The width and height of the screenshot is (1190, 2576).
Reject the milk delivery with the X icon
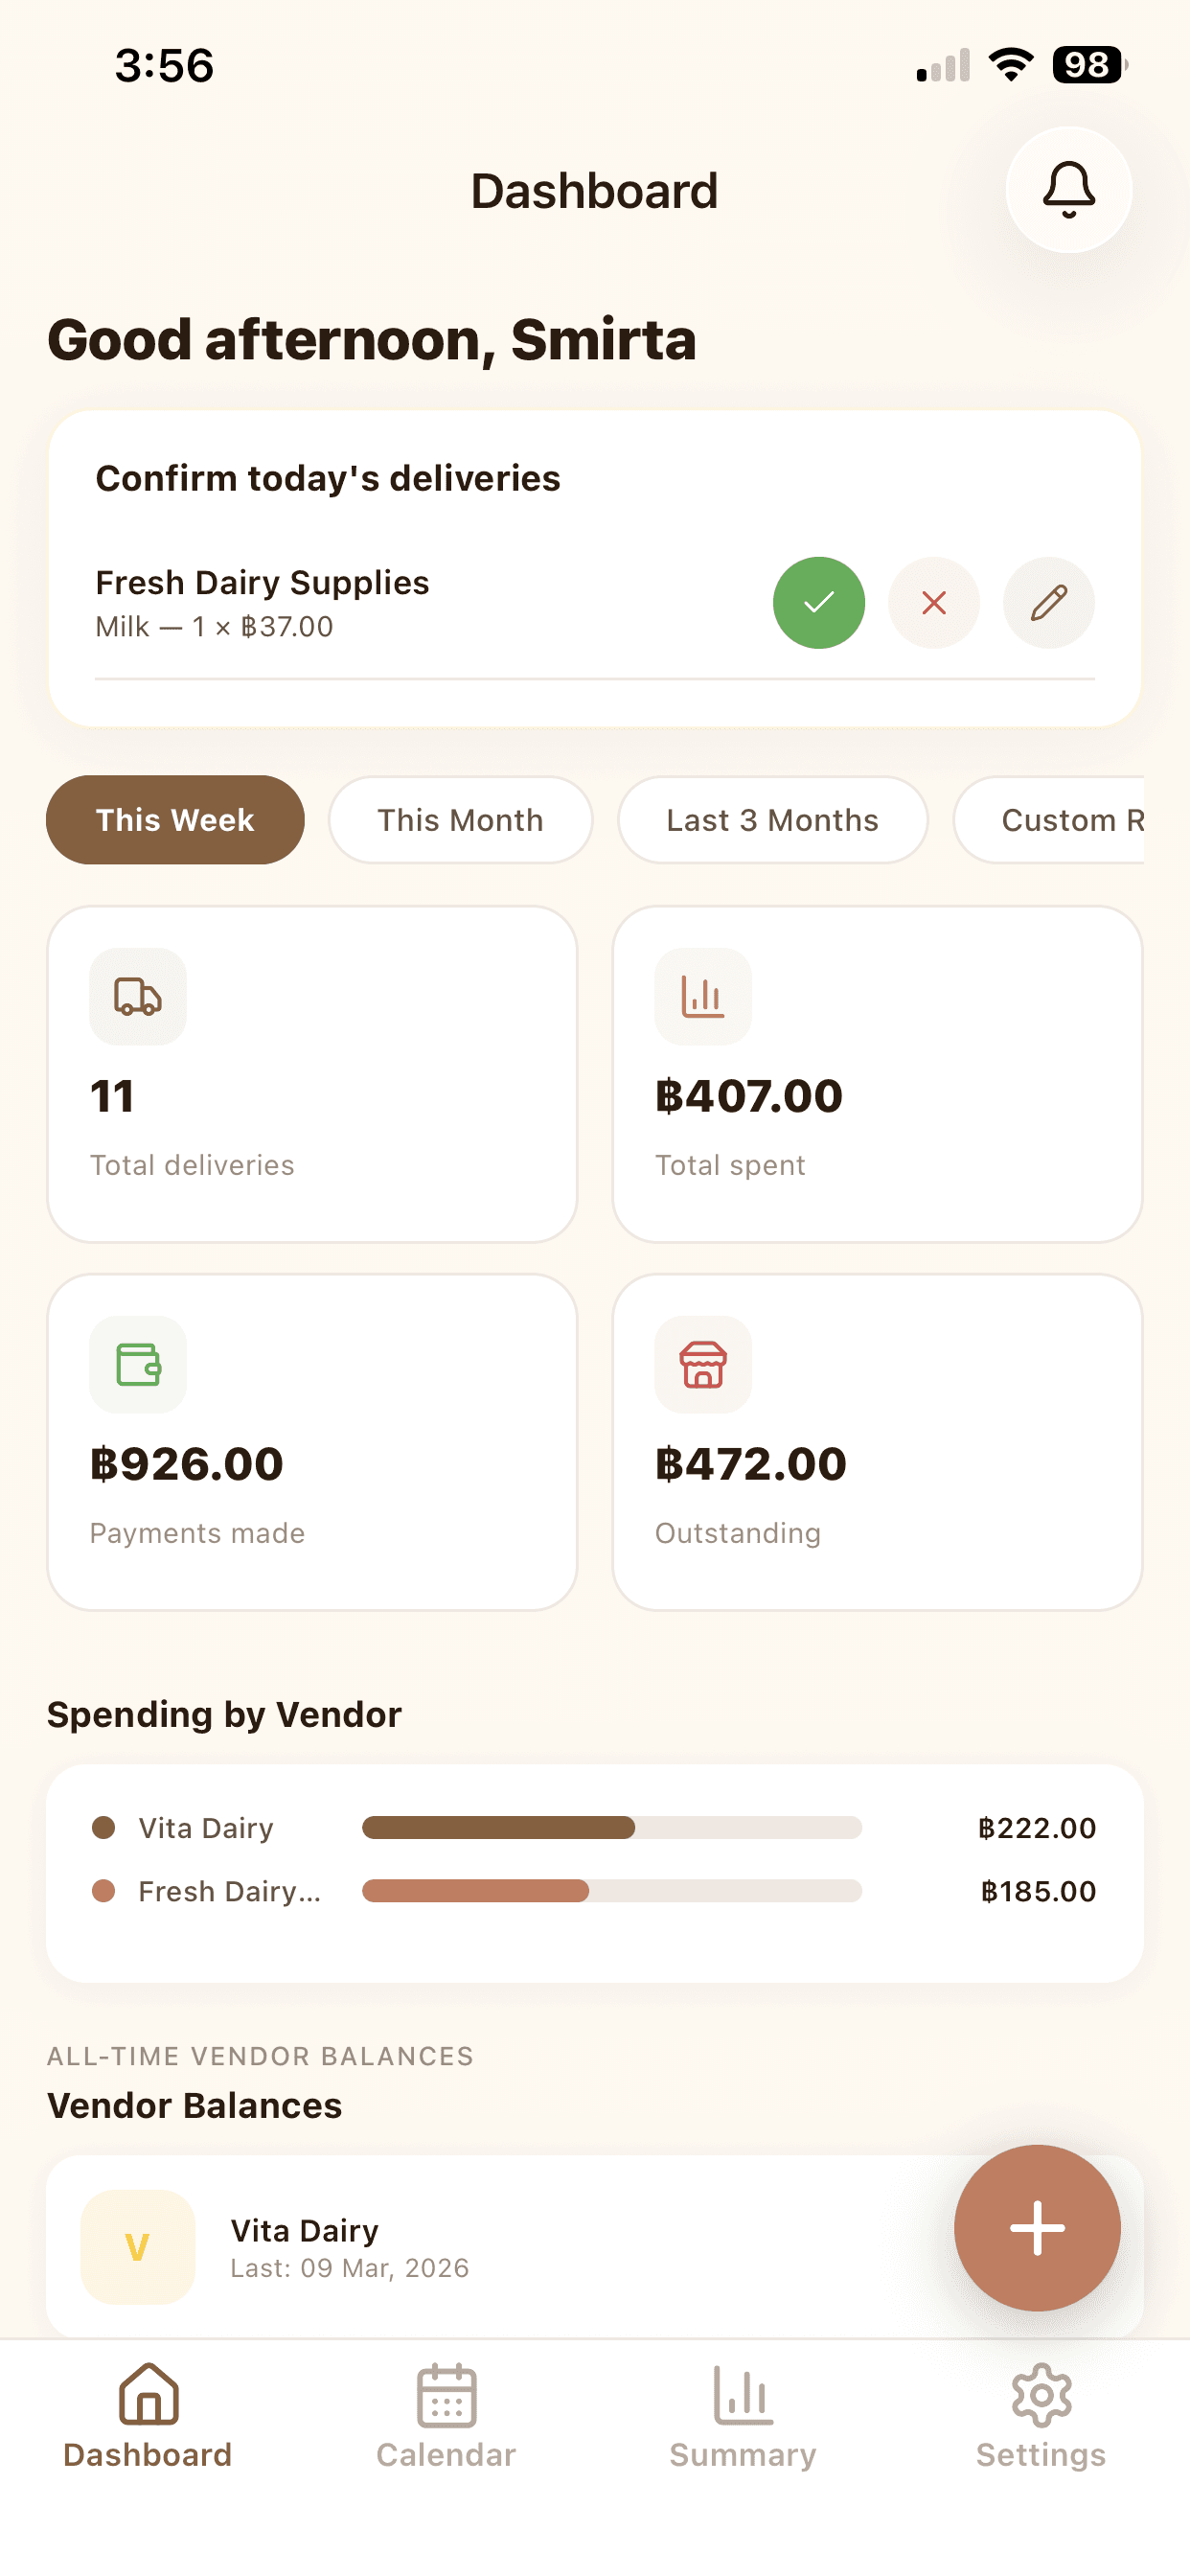(933, 602)
